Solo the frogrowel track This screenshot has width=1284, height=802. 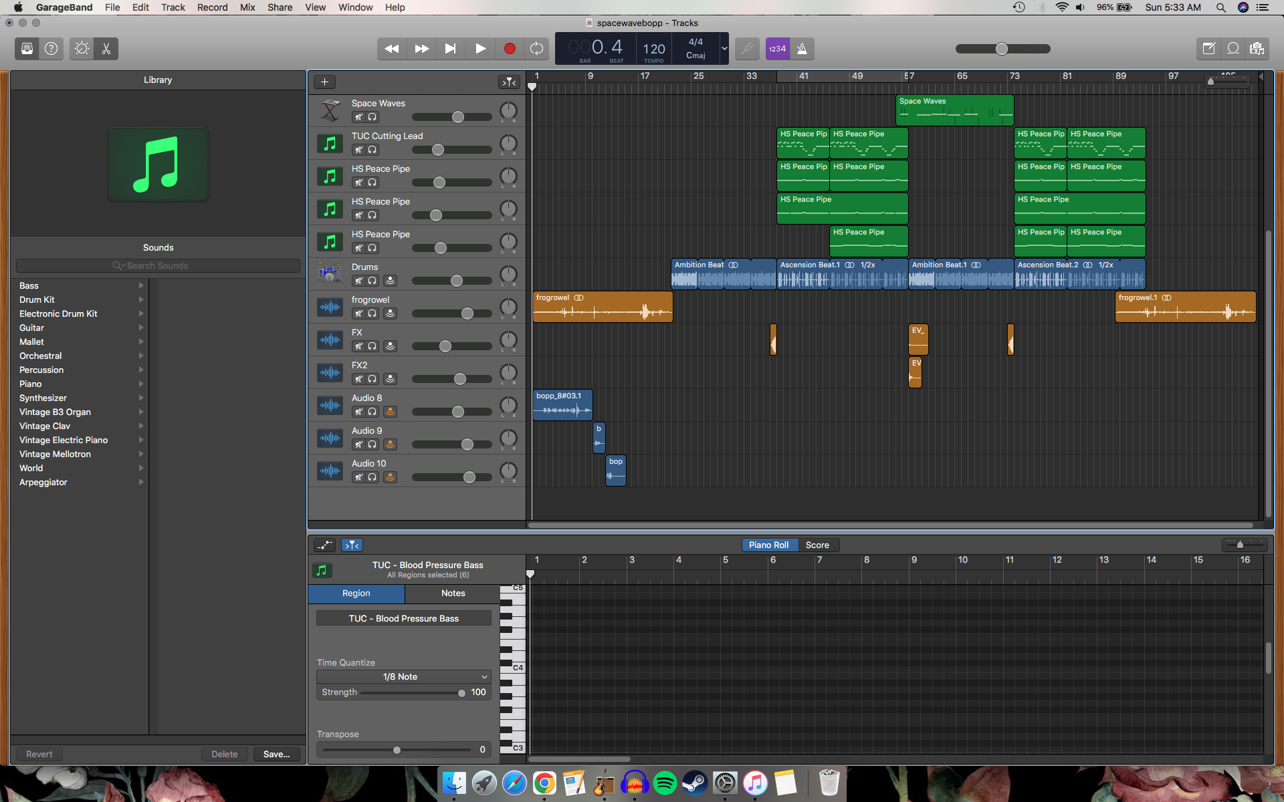372,313
